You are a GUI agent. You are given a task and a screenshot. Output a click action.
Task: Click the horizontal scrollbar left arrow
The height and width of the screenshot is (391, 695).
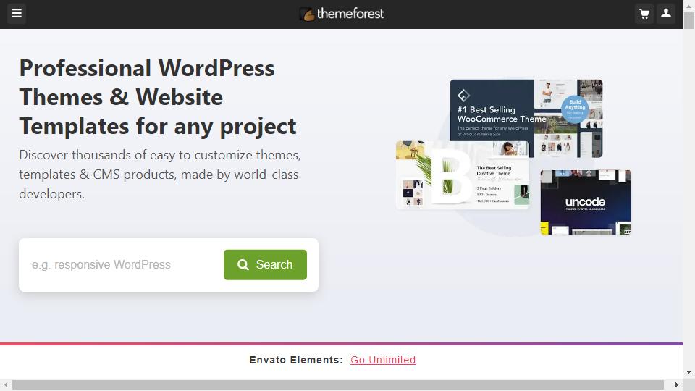[x=6, y=384]
